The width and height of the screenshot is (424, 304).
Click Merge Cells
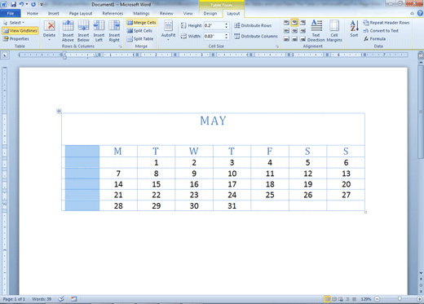(142, 23)
